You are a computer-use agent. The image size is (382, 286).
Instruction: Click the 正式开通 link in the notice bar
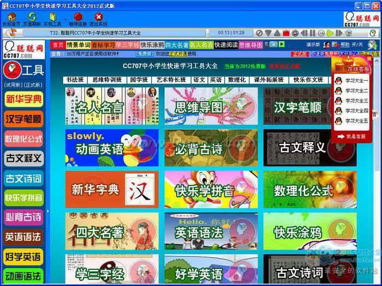(178, 54)
